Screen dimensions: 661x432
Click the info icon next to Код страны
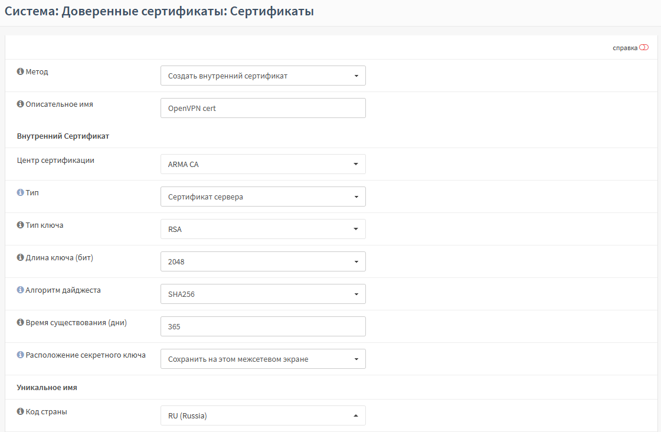(x=20, y=412)
